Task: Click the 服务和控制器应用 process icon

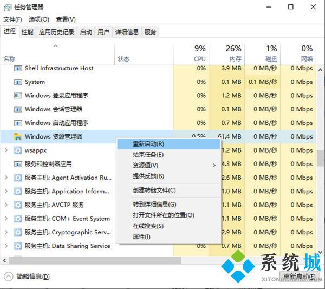Action: [18, 164]
